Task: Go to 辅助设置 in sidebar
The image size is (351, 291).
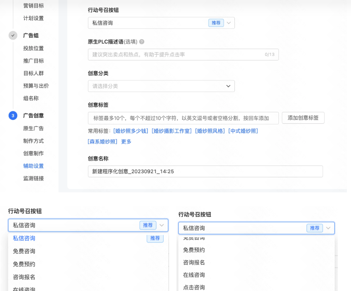Action: (x=34, y=166)
